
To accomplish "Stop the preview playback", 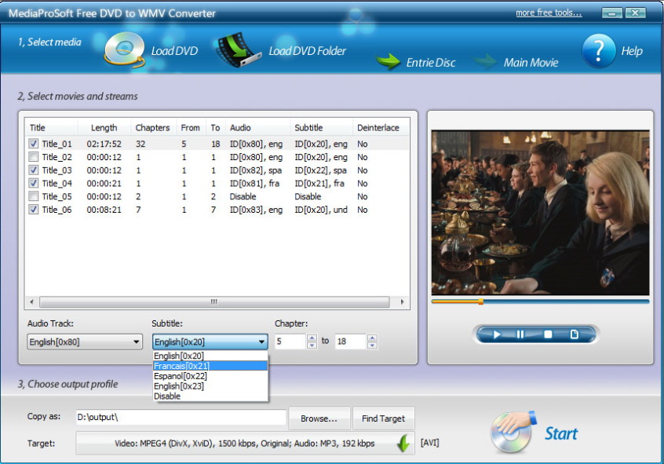I will pyautogui.click(x=548, y=334).
